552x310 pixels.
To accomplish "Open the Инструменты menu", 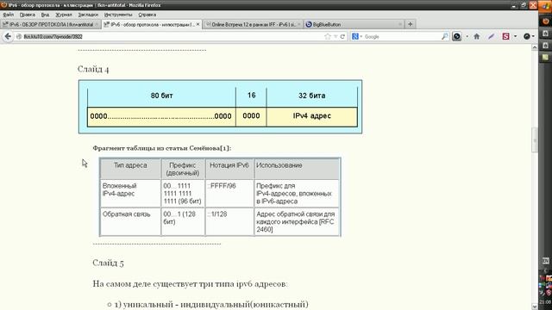I will 118,15.
